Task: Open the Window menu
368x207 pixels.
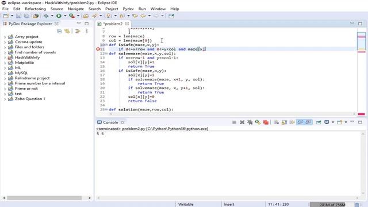Action: 158,9
